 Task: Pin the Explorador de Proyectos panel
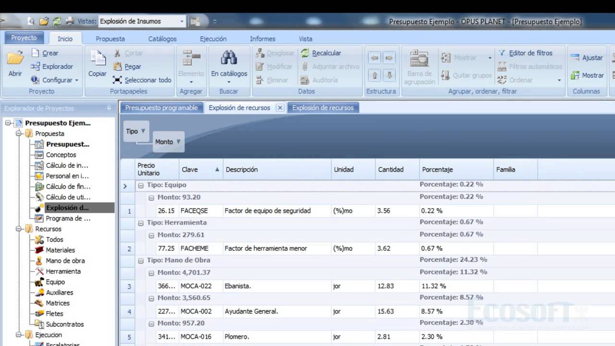[109, 109]
